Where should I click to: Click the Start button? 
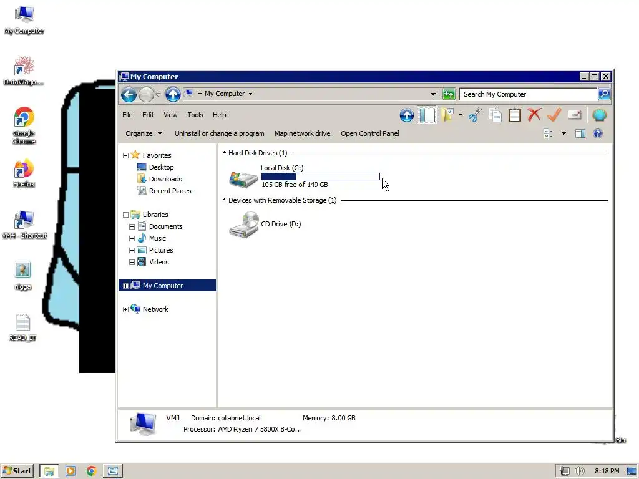pyautogui.click(x=17, y=471)
